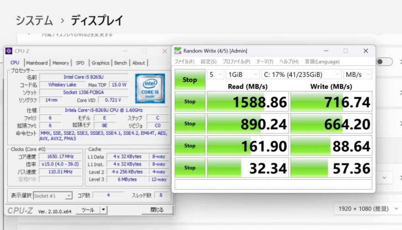
Task: Click the Whiskey Lake code name value
Action: [x=62, y=85]
